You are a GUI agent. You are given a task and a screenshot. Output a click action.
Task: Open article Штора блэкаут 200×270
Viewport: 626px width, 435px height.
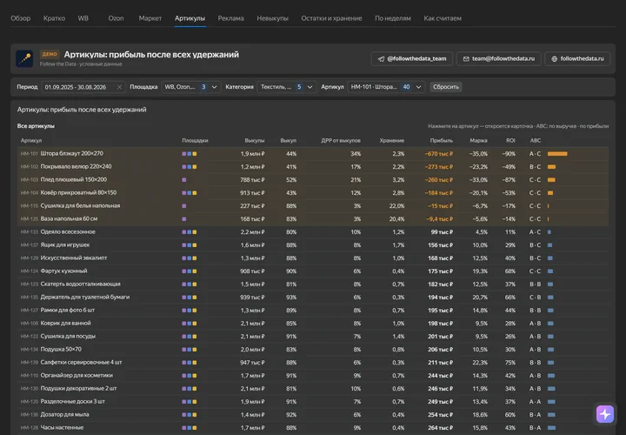pos(72,153)
